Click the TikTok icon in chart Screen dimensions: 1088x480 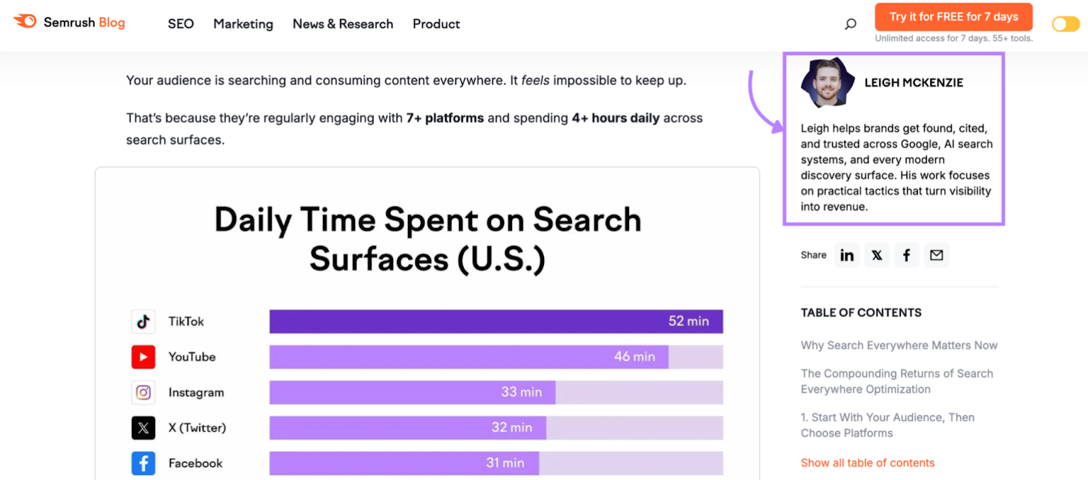(x=143, y=322)
